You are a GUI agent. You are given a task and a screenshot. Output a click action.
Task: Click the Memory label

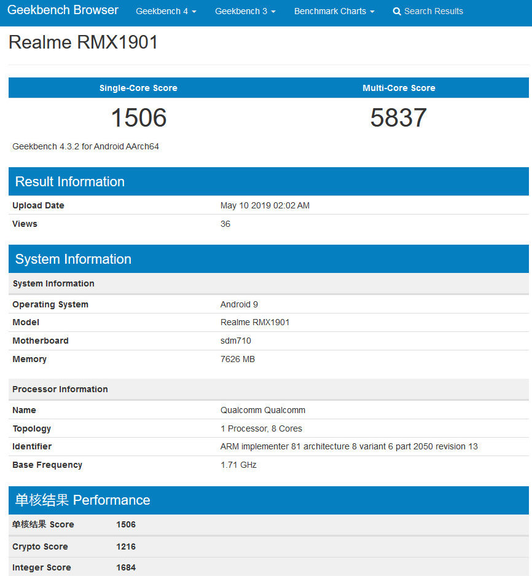[x=29, y=359]
